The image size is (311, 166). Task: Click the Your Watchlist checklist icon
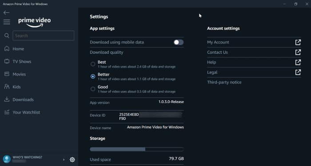point(7,112)
